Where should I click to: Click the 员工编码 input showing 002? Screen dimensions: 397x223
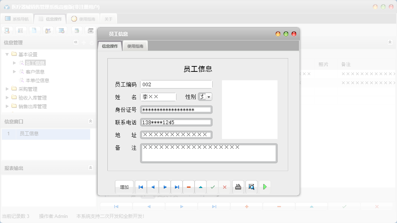176,84
